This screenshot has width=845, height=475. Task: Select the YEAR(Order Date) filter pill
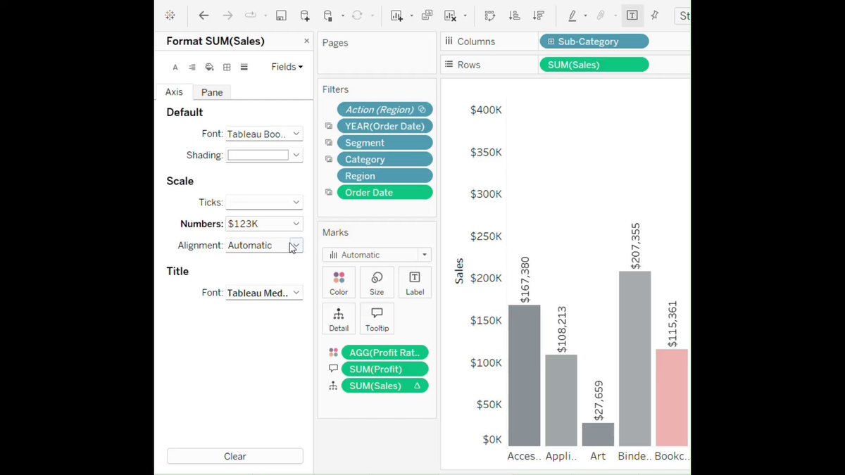point(384,126)
